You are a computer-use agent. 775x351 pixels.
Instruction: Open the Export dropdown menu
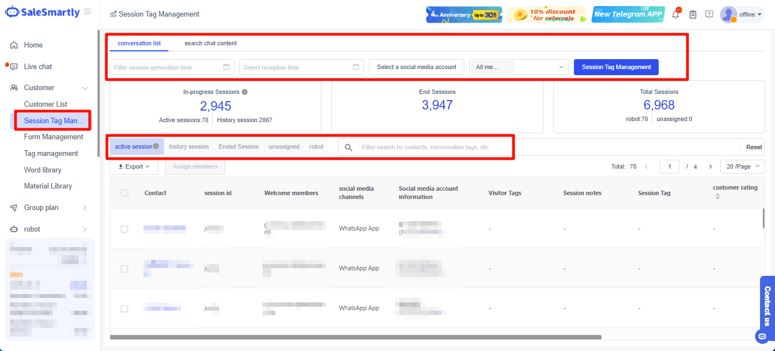point(134,166)
